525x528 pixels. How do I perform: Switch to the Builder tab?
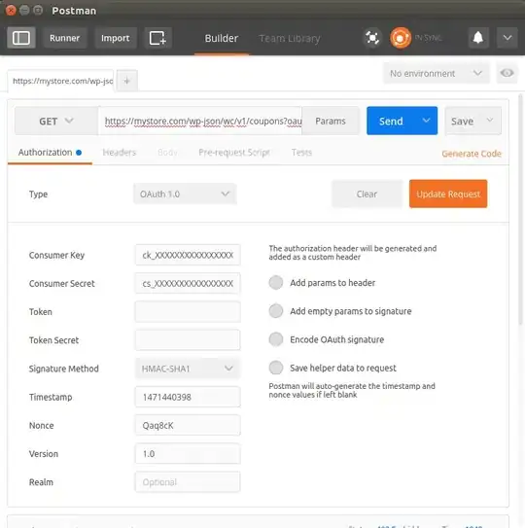point(222,38)
